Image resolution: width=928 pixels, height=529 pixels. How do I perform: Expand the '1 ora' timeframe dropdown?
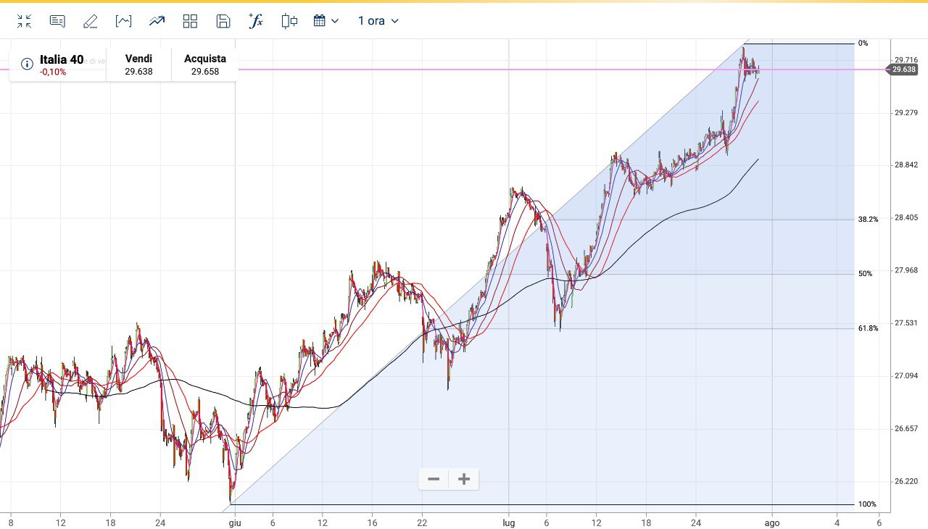coord(378,21)
